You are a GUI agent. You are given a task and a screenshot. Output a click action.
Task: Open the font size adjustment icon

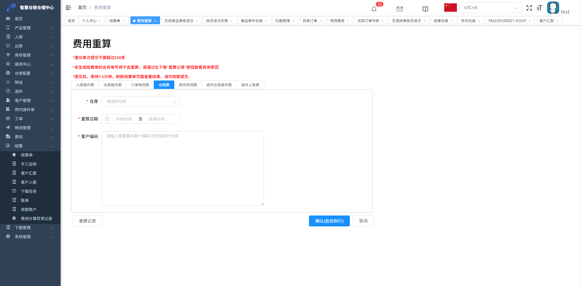(539, 8)
